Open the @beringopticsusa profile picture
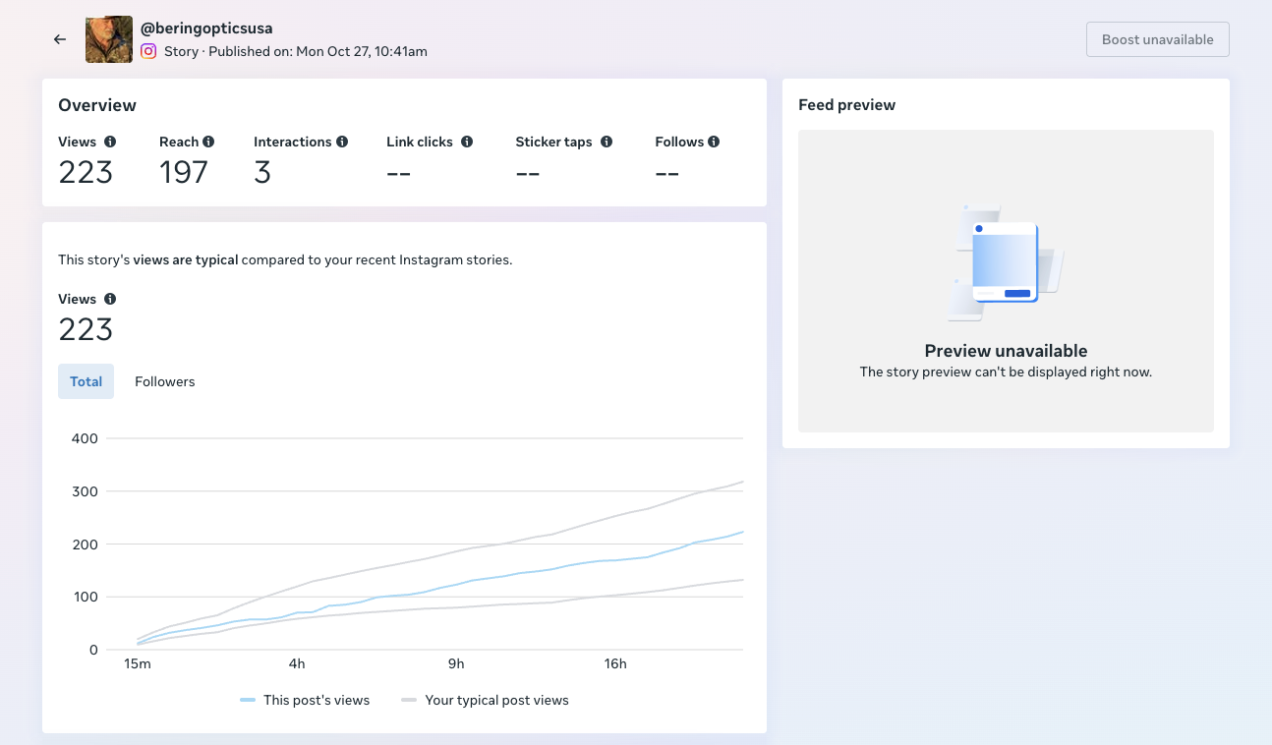Viewport: 1272px width, 745px height. (x=109, y=39)
